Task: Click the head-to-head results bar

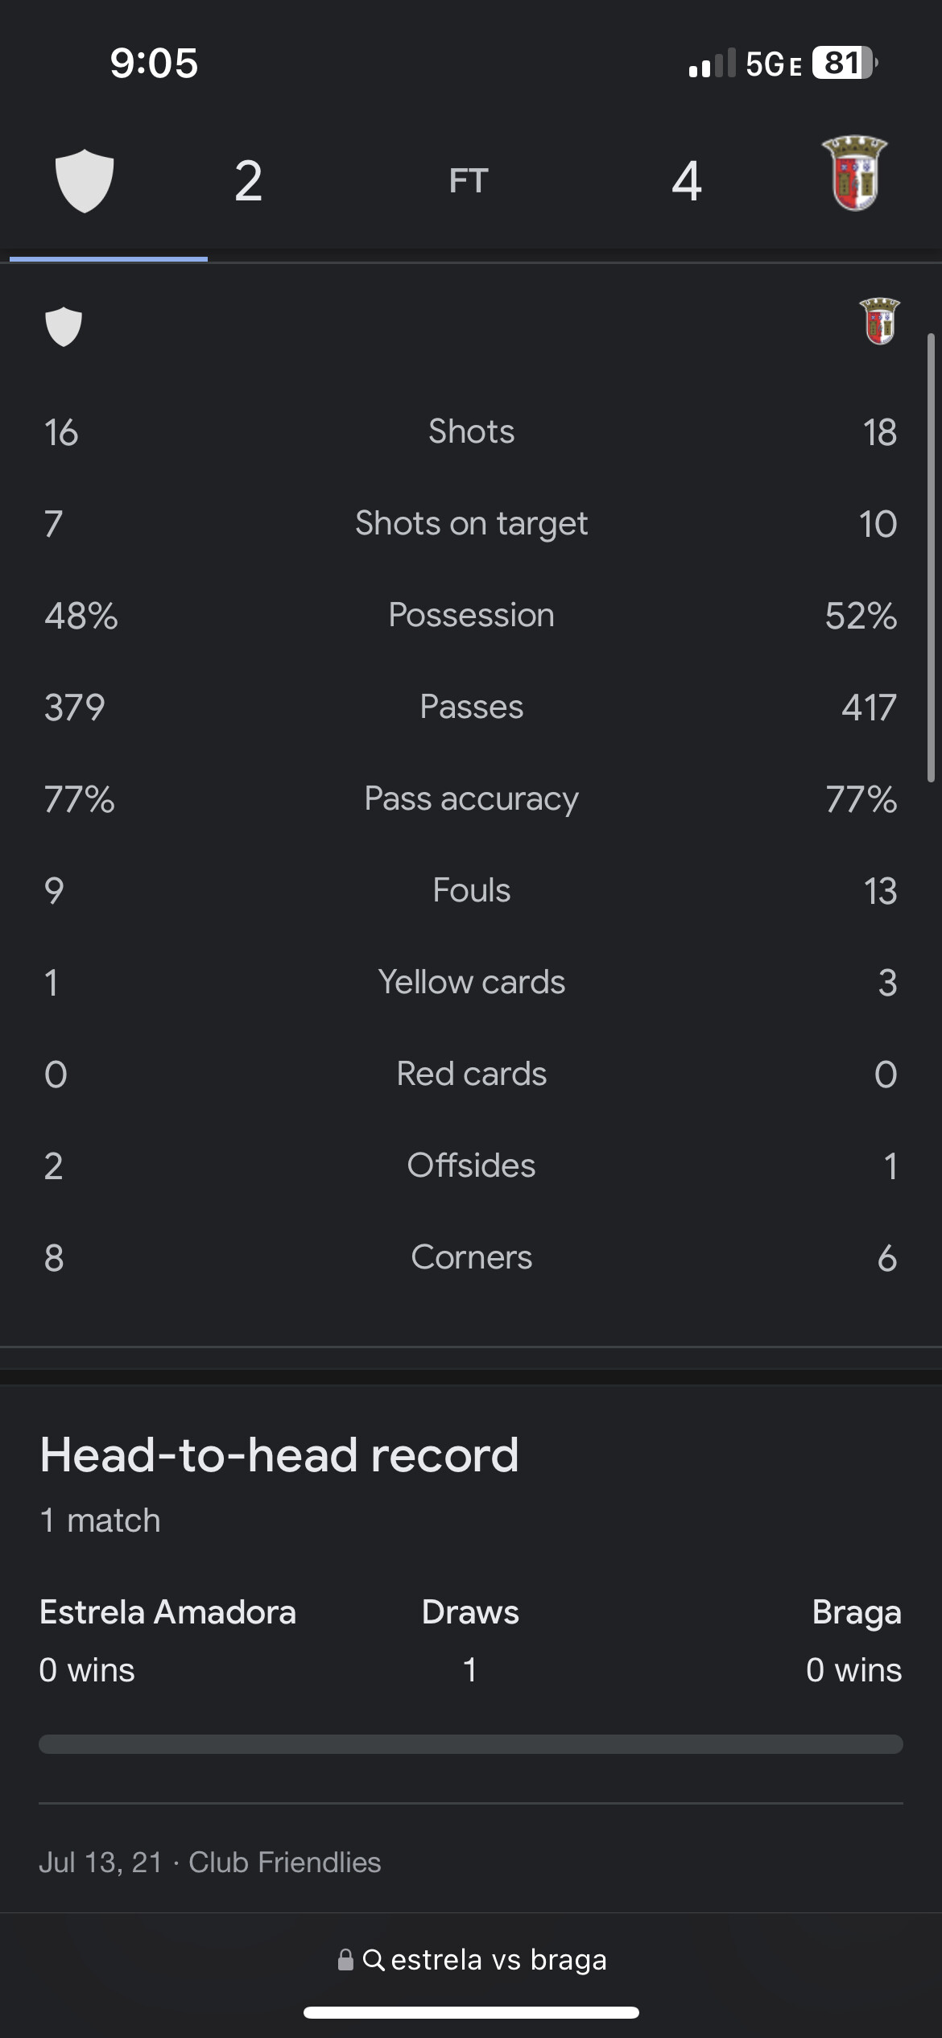Action: click(x=471, y=1744)
